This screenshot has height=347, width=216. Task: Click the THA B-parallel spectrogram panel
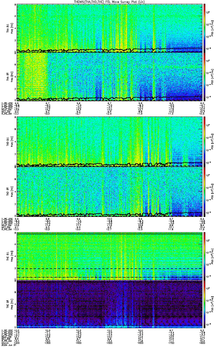point(109,77)
